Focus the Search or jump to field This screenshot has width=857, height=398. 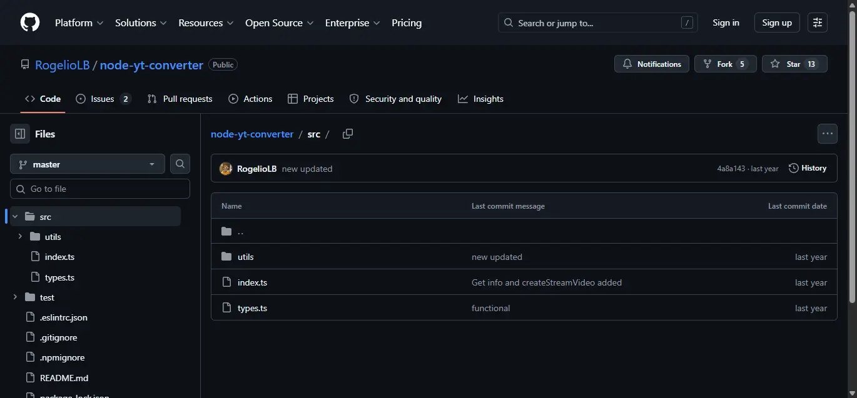pos(598,23)
